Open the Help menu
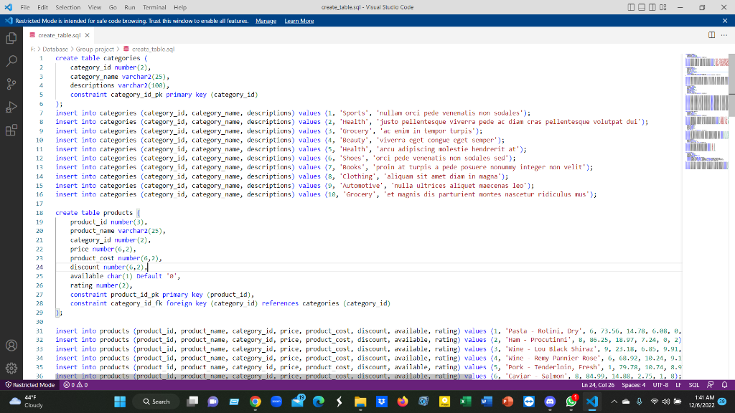Image resolution: width=735 pixels, height=413 pixels. click(180, 7)
